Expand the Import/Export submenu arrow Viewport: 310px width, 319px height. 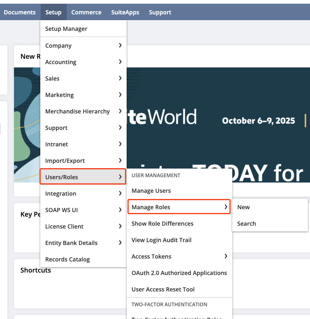pos(120,160)
